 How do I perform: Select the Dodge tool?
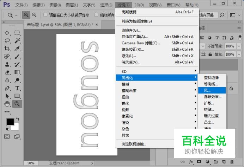[x=17, y=80]
